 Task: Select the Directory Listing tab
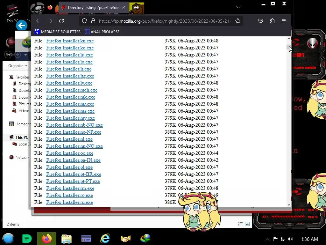point(94,8)
